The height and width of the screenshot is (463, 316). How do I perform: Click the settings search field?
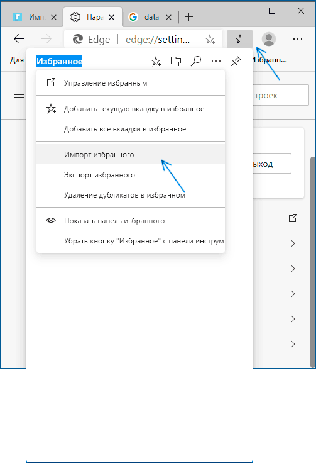[281, 95]
